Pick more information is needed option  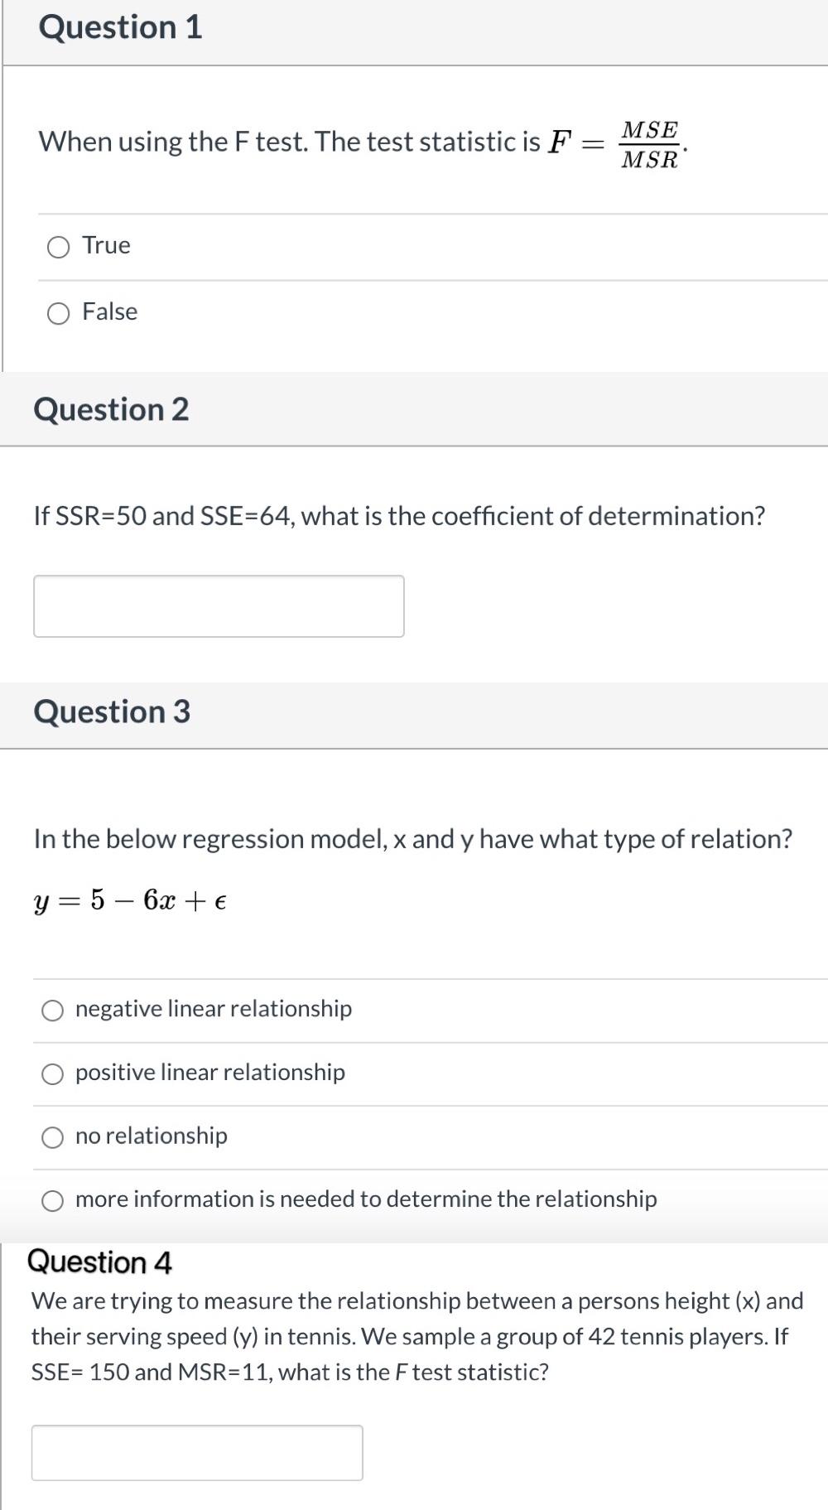(53, 1199)
